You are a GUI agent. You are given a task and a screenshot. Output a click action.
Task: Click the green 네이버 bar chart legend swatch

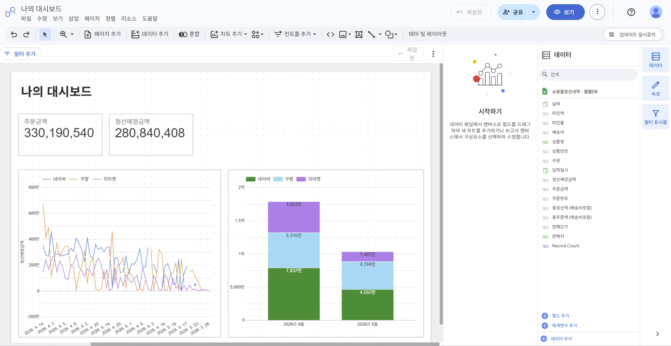pyautogui.click(x=251, y=179)
